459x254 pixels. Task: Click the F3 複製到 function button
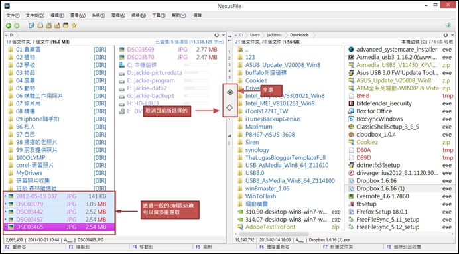(79, 247)
